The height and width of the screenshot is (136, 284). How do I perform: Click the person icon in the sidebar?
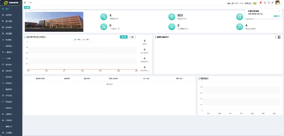[x=3, y=71]
